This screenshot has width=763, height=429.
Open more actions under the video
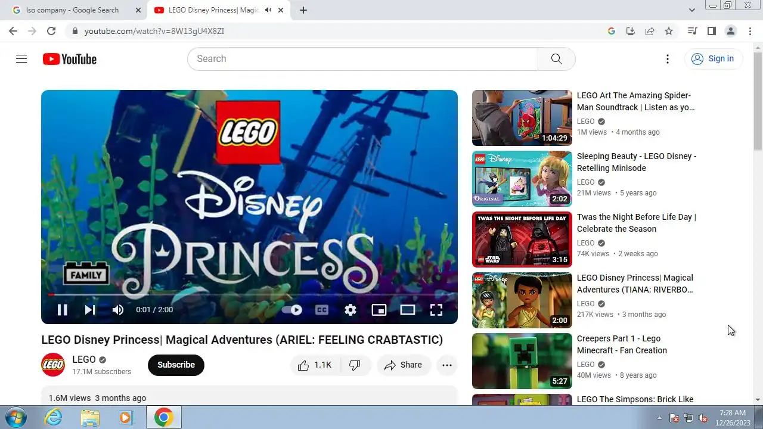447,365
